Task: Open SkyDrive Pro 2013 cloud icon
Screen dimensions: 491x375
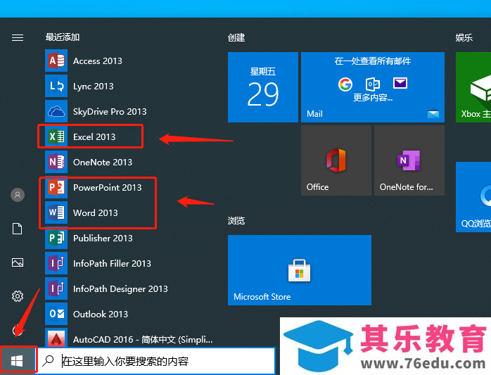Action: (56, 111)
